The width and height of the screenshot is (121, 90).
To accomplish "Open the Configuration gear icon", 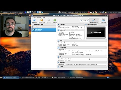I will (42, 20).
